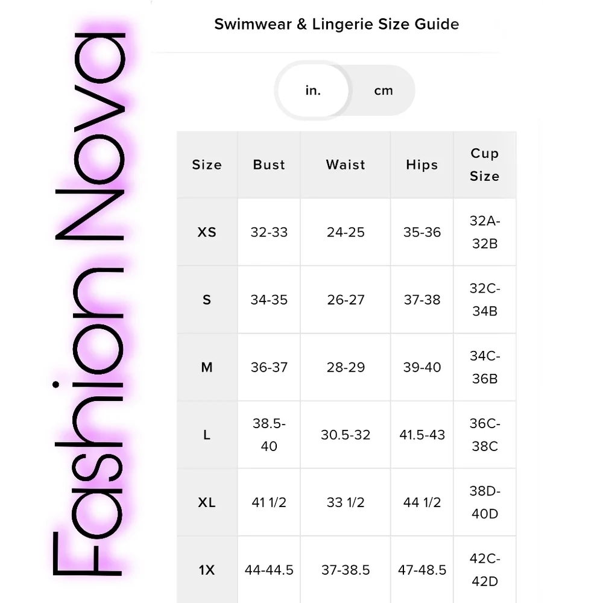
Task: Select the L size row label
Action: [x=207, y=435]
